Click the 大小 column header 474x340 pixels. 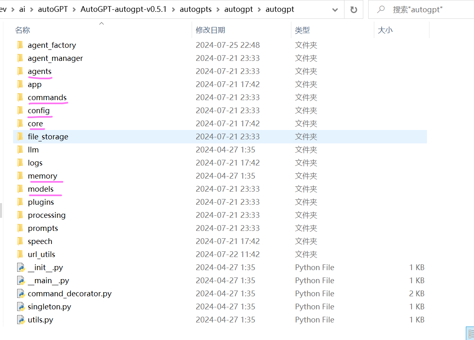385,30
